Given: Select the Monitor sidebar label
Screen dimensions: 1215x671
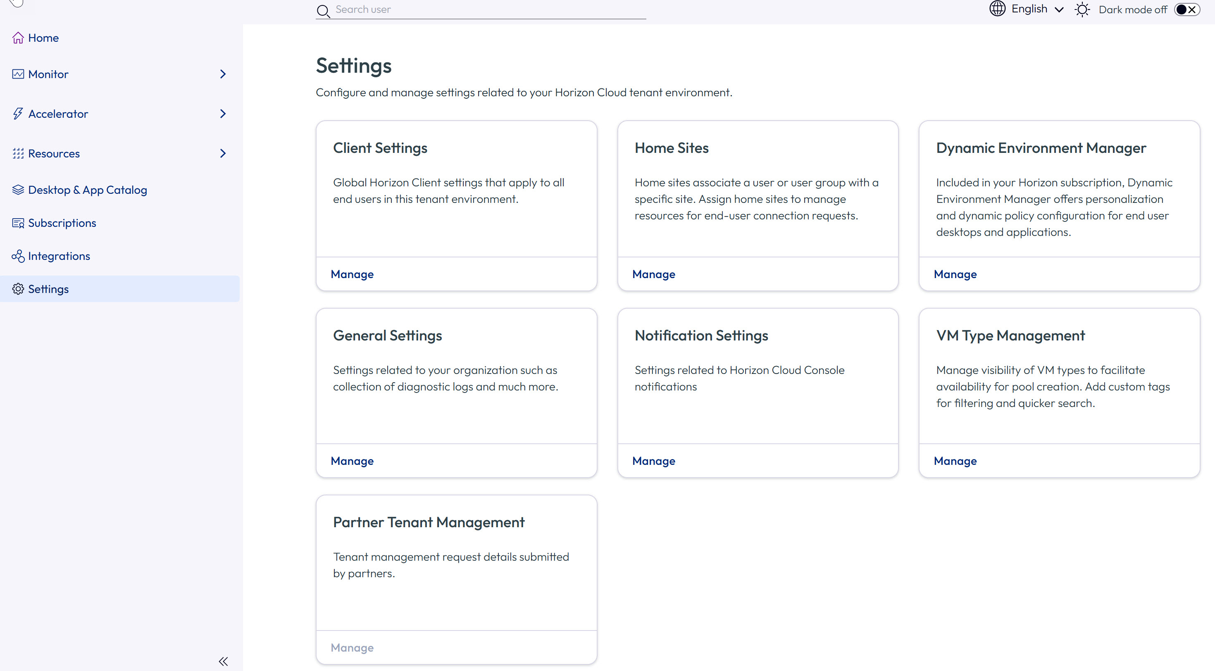Looking at the screenshot, I should point(48,74).
